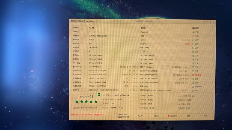Click the 一键发布 button
This screenshot has height=130, width=232.
pyautogui.click(x=156, y=116)
